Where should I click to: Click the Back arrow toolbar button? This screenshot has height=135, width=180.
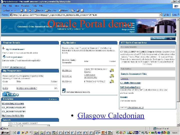pos(6,10)
